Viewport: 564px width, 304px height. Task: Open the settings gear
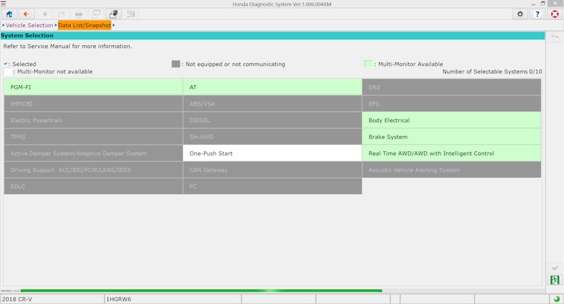tap(520, 14)
